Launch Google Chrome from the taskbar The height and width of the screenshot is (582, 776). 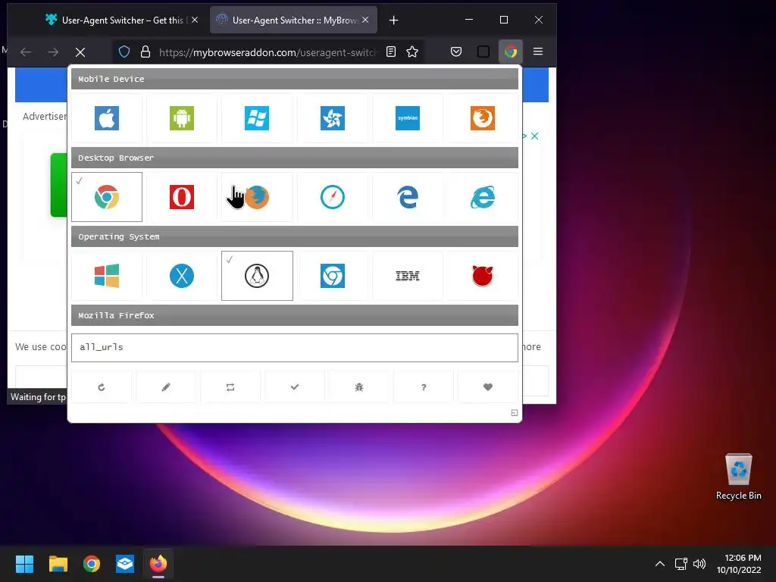[92, 564]
